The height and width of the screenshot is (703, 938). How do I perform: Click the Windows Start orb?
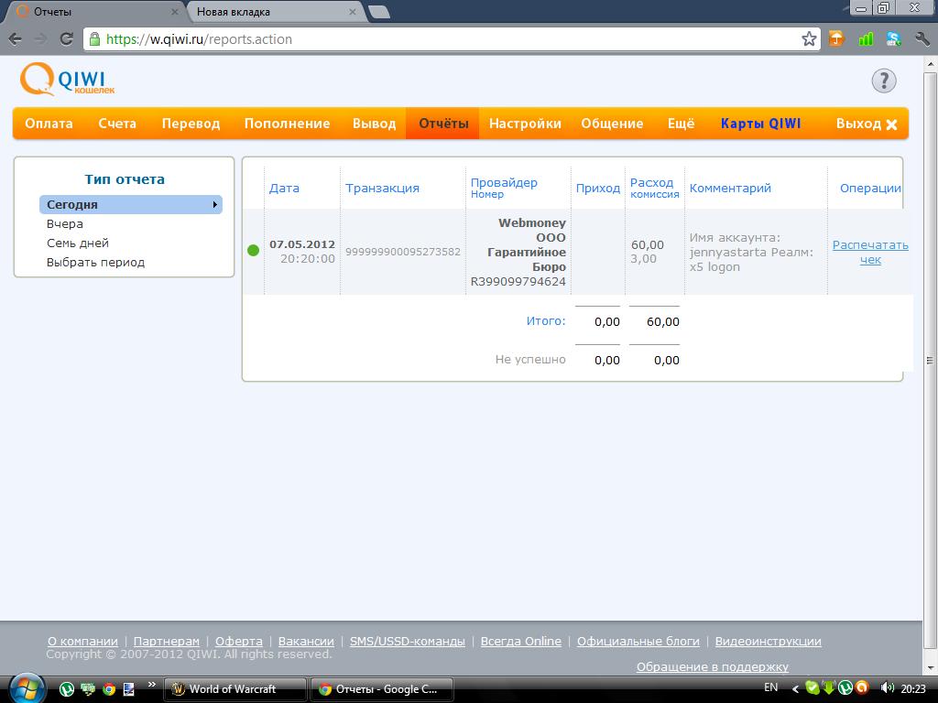pos(25,688)
